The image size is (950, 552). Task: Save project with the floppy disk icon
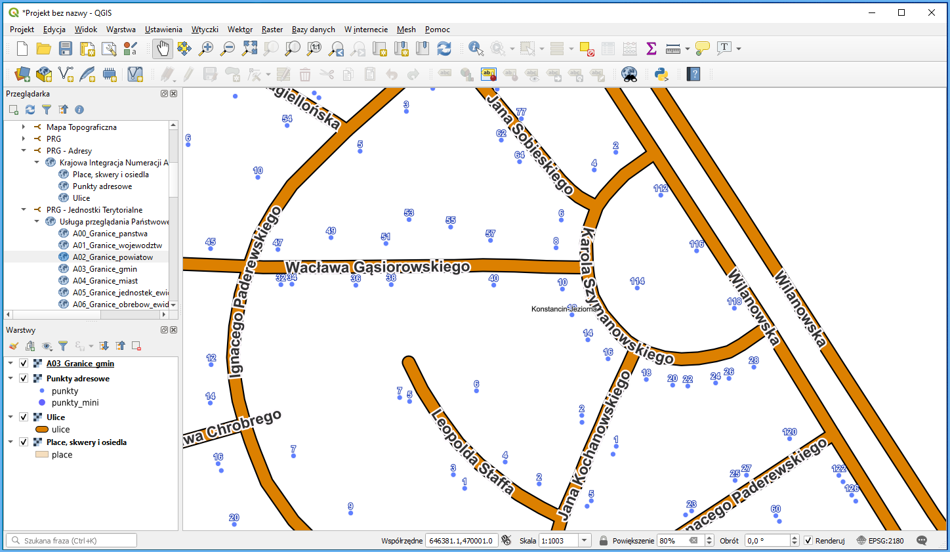66,49
